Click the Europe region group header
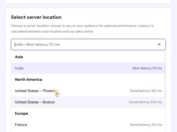Screen dimensions: 177x132 (x=22, y=113)
